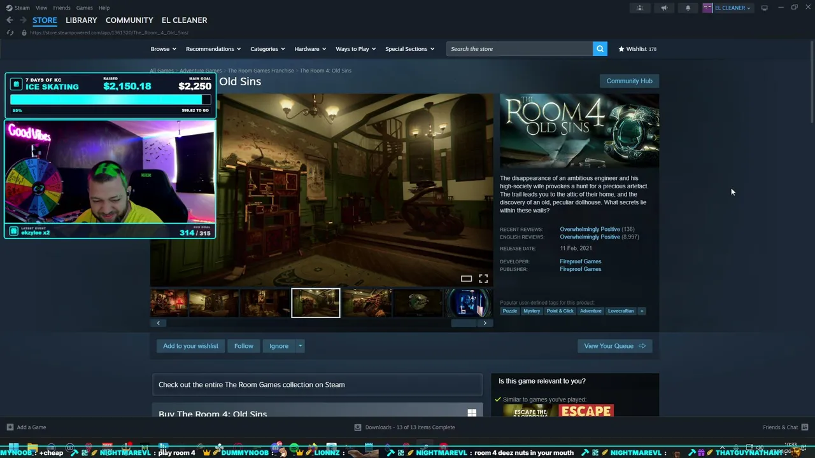Reload the store page
Viewport: 815px width, 458px height.
pyautogui.click(x=10, y=32)
